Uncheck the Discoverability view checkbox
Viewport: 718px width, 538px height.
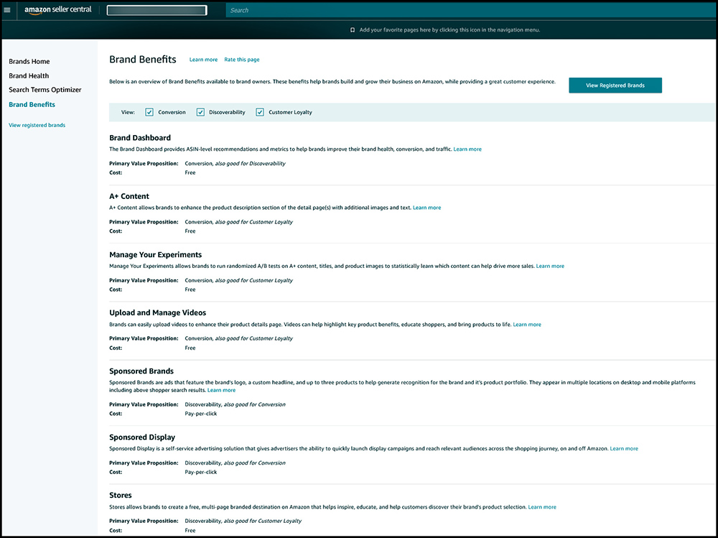(x=200, y=112)
